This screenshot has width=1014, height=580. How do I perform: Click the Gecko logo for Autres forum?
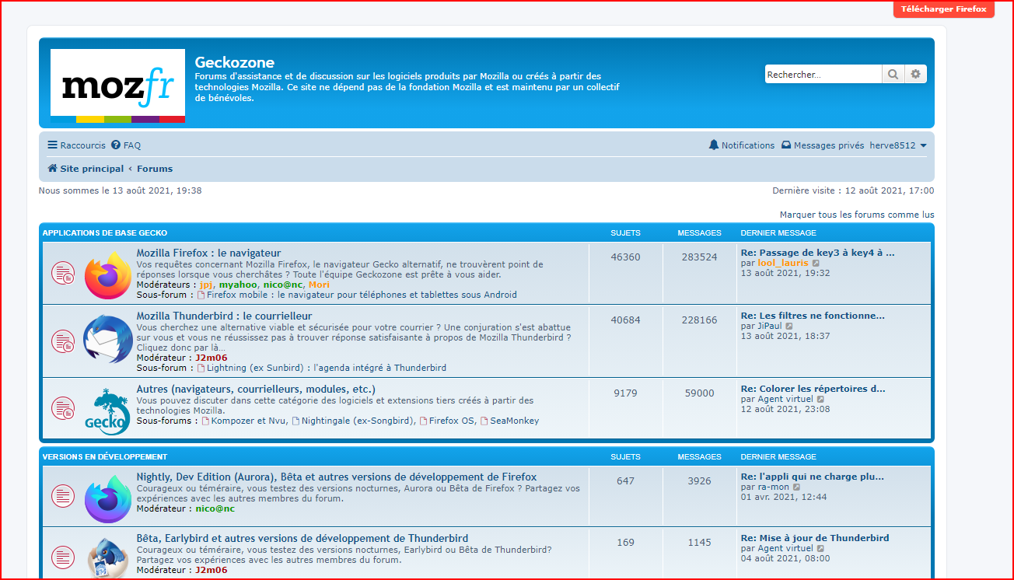pos(107,411)
